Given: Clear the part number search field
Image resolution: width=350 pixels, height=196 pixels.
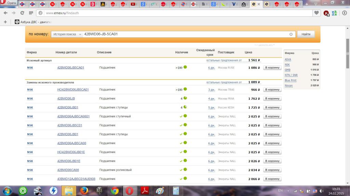Looking at the screenshot, I should click(291, 34).
